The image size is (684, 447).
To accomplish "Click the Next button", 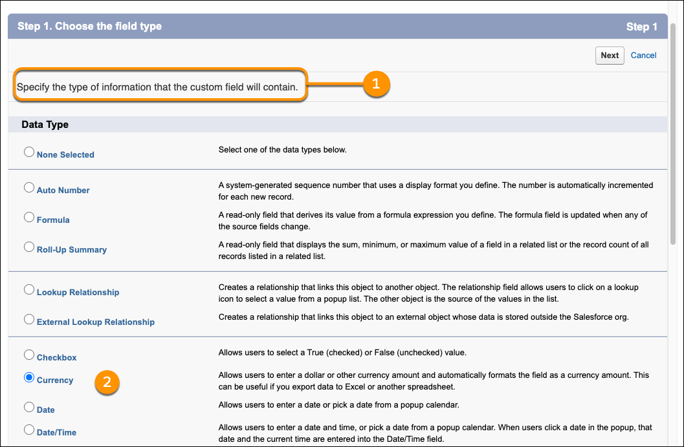I will pos(609,55).
